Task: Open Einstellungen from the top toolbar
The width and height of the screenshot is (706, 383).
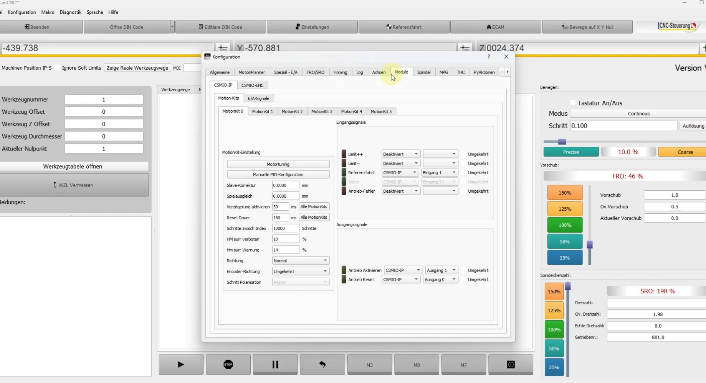Action: pyautogui.click(x=312, y=27)
